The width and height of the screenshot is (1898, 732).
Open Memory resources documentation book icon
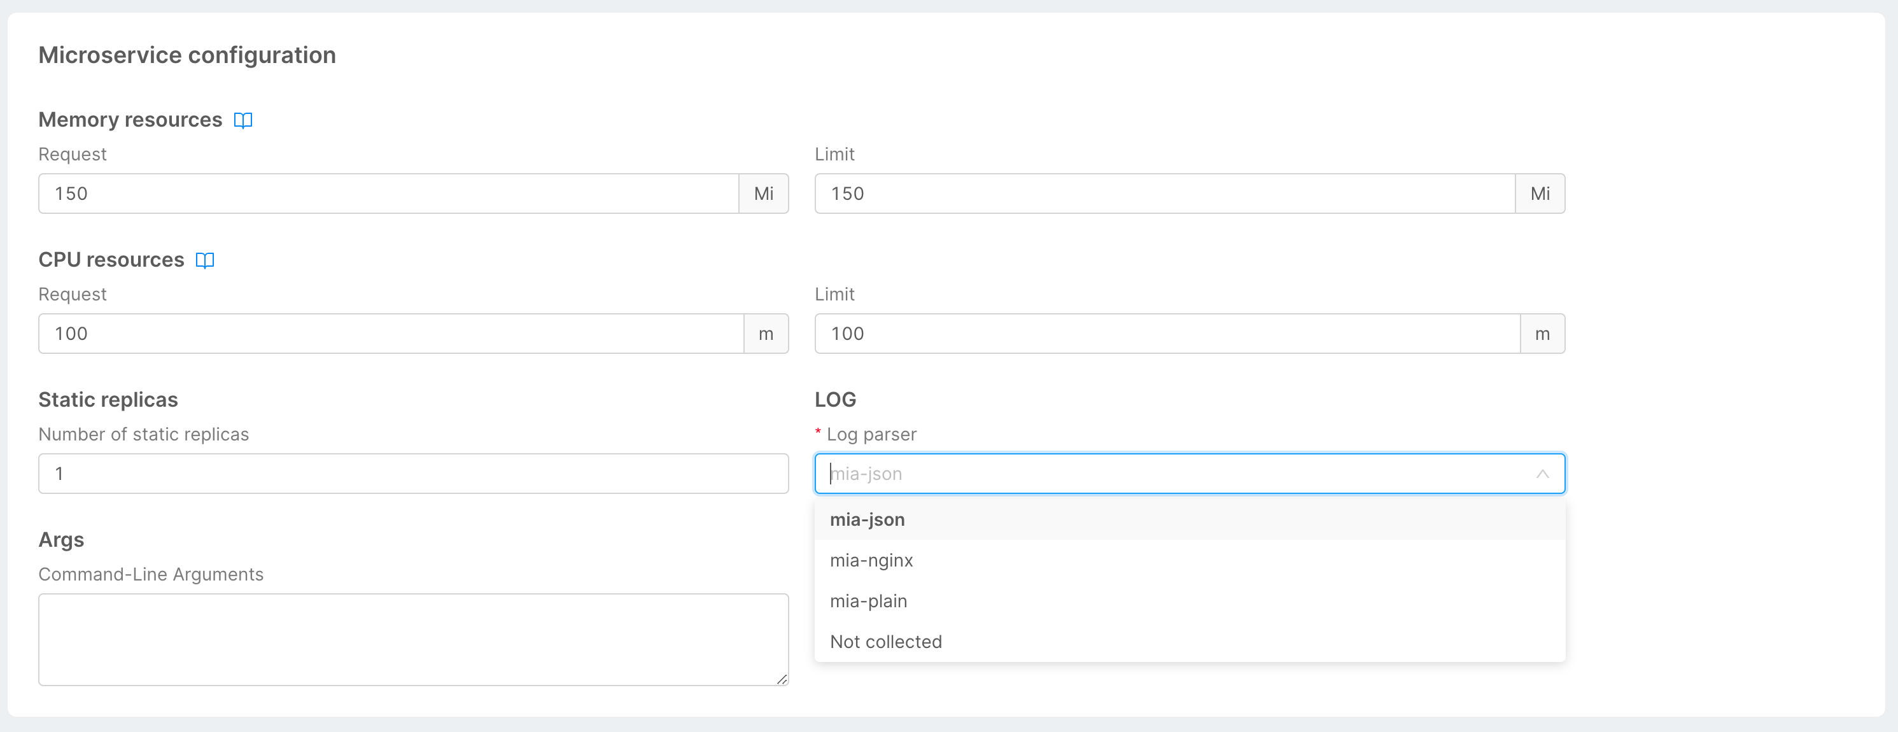[243, 120]
